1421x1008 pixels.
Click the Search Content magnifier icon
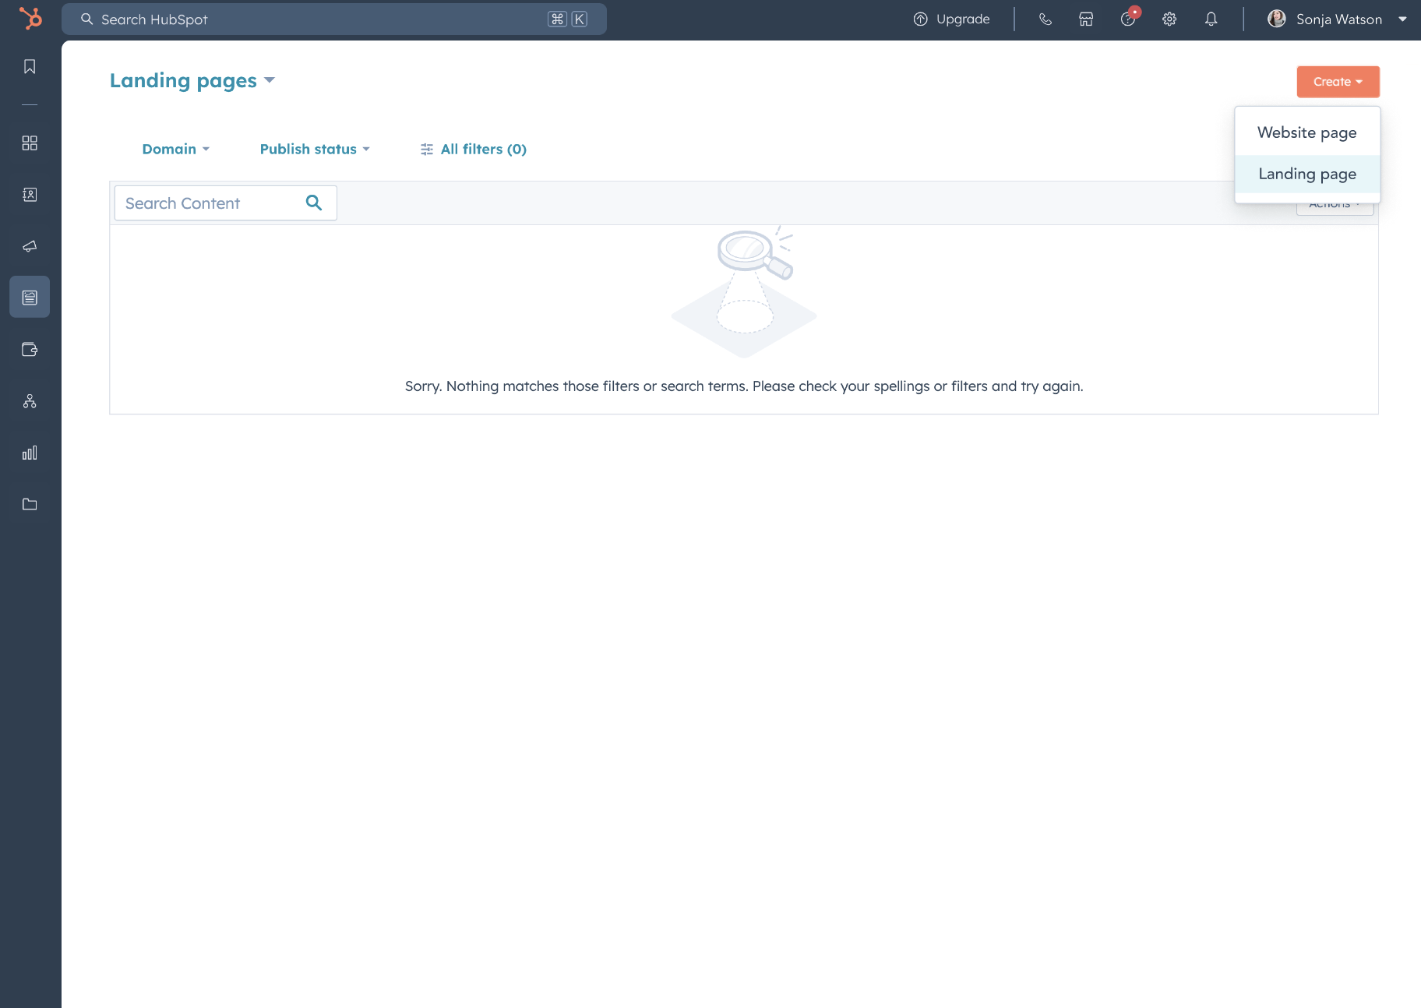coord(314,203)
